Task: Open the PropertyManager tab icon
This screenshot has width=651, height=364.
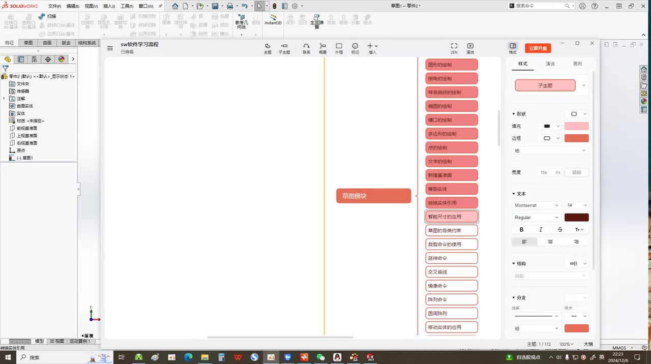Action: [21, 59]
